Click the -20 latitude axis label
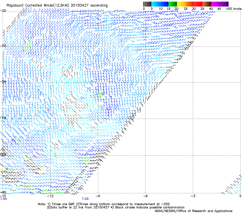The image size is (243, 213). (3, 11)
